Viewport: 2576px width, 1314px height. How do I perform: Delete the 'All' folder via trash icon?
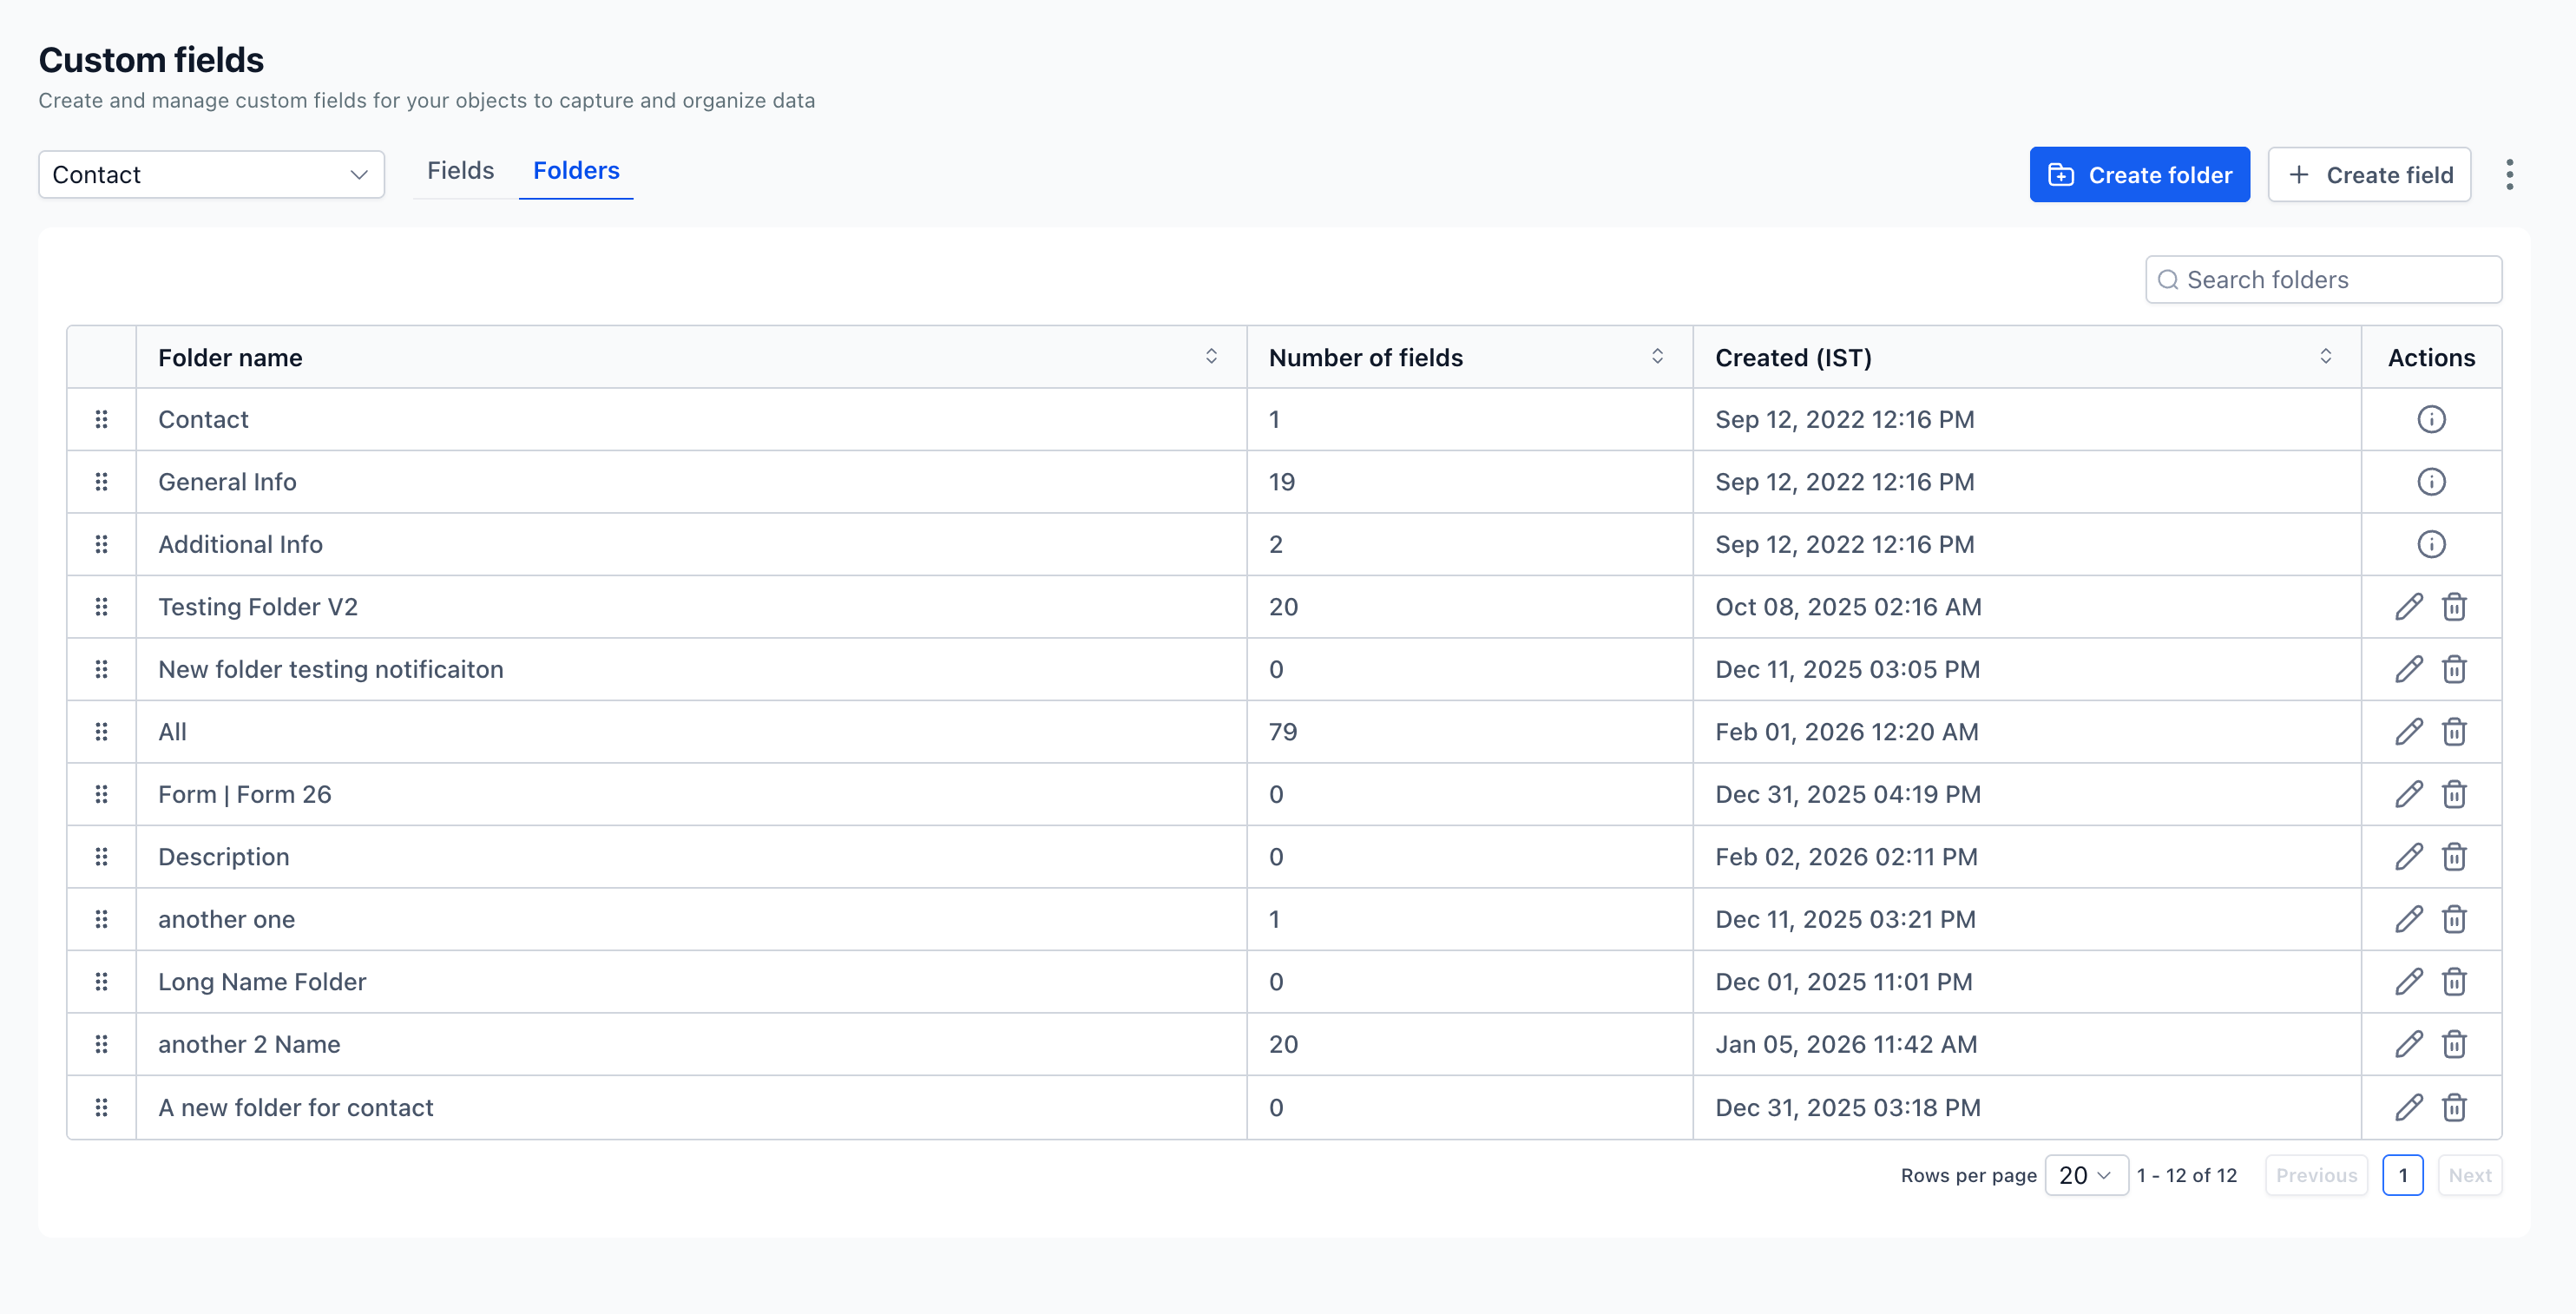coord(2454,732)
